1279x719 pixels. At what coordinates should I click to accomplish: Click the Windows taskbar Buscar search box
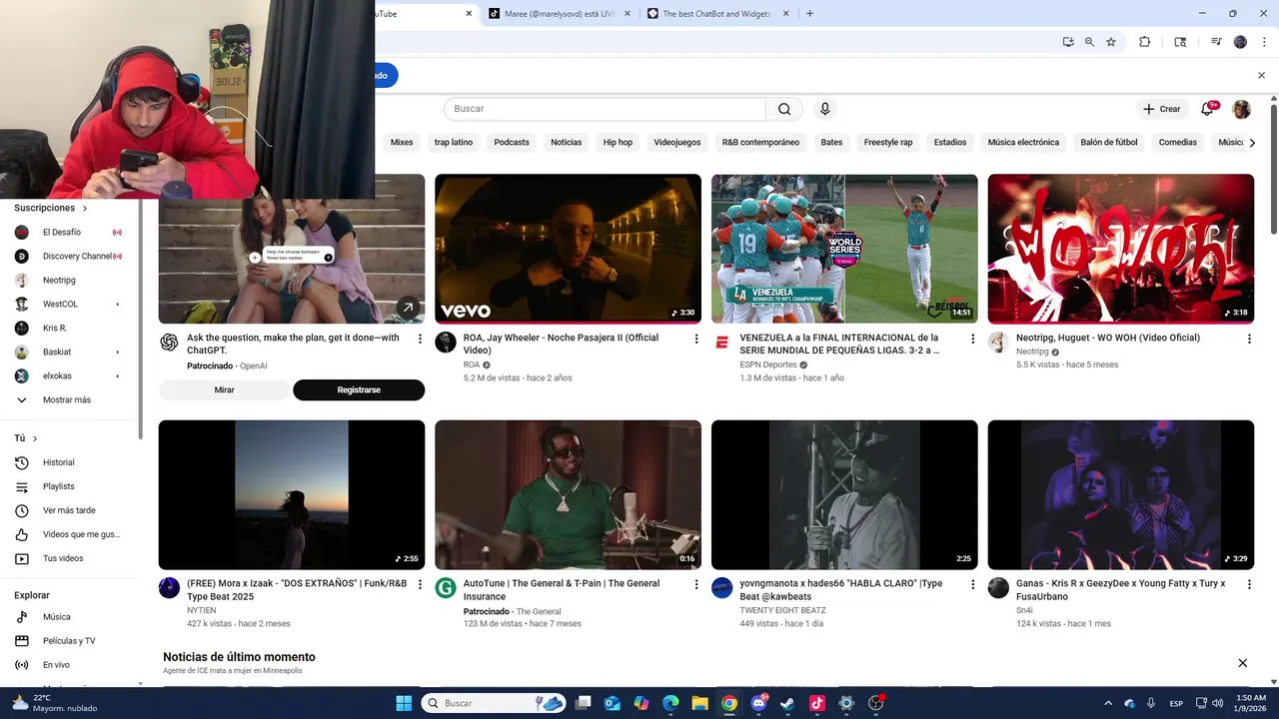click(x=494, y=703)
